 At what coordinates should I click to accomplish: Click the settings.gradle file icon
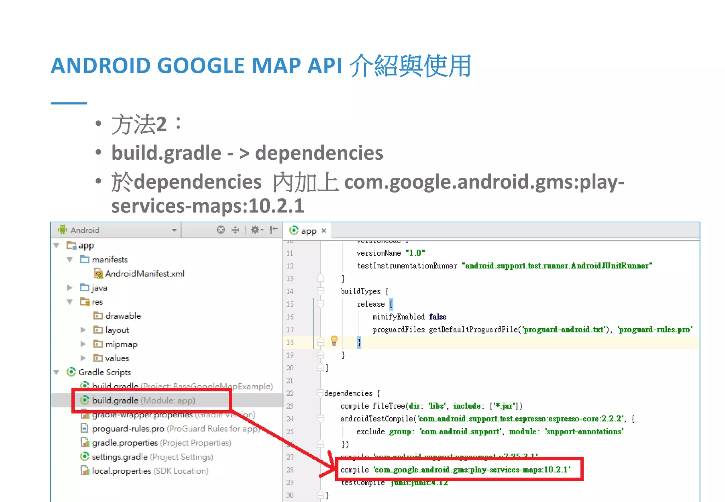coord(85,457)
